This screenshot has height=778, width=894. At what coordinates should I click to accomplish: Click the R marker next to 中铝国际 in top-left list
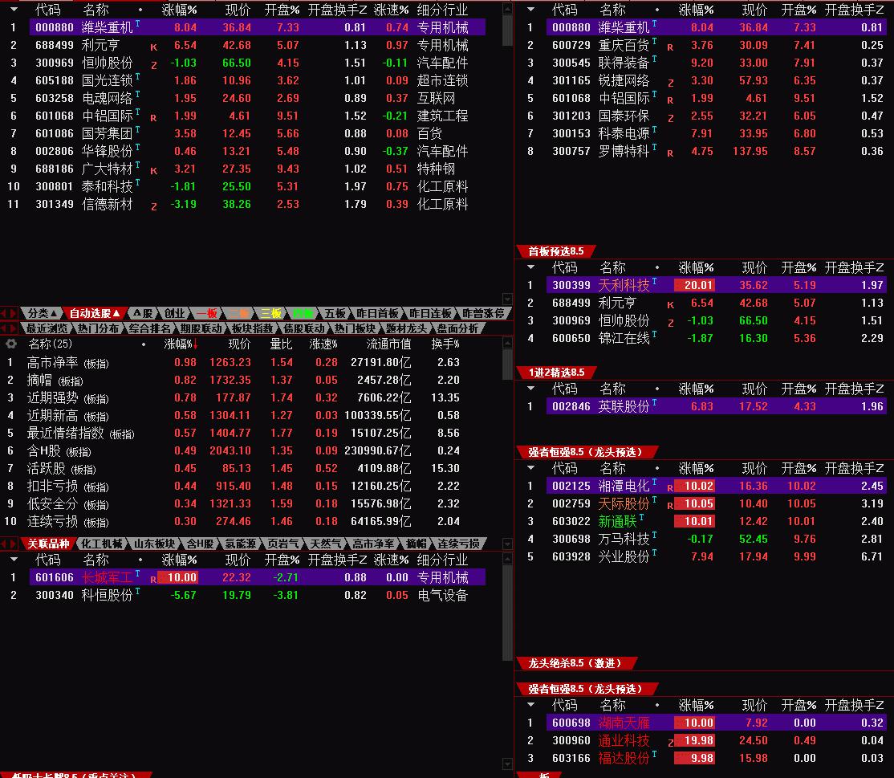[153, 118]
